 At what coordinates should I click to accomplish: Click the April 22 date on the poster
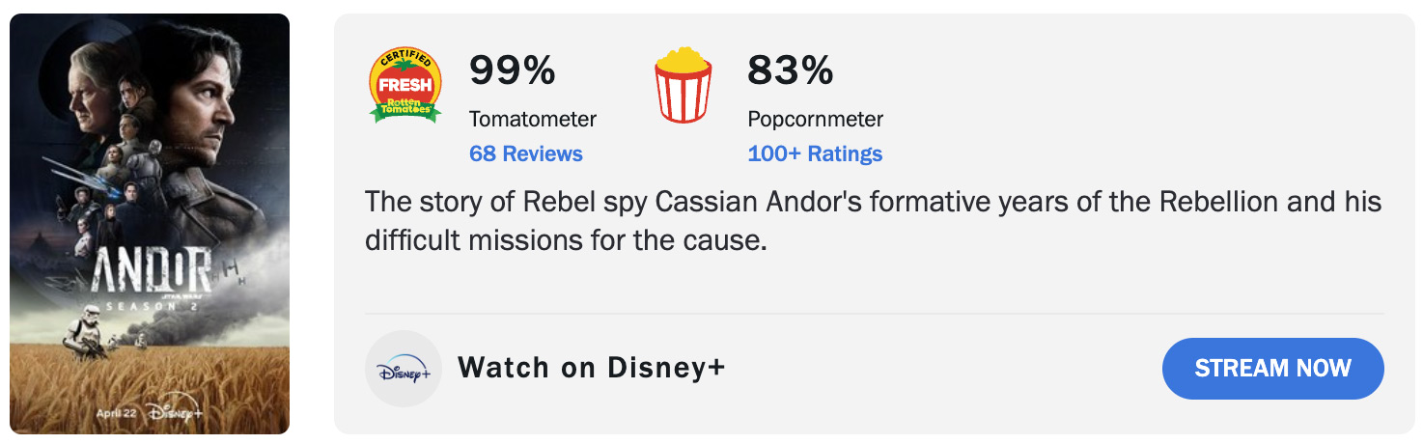click(118, 413)
